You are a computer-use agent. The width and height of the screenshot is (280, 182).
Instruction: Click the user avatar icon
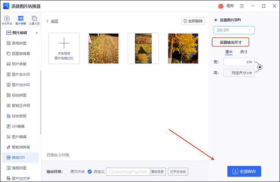pos(221,6)
